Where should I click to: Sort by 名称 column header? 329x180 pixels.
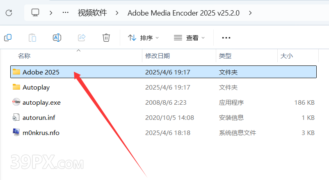click(24, 56)
